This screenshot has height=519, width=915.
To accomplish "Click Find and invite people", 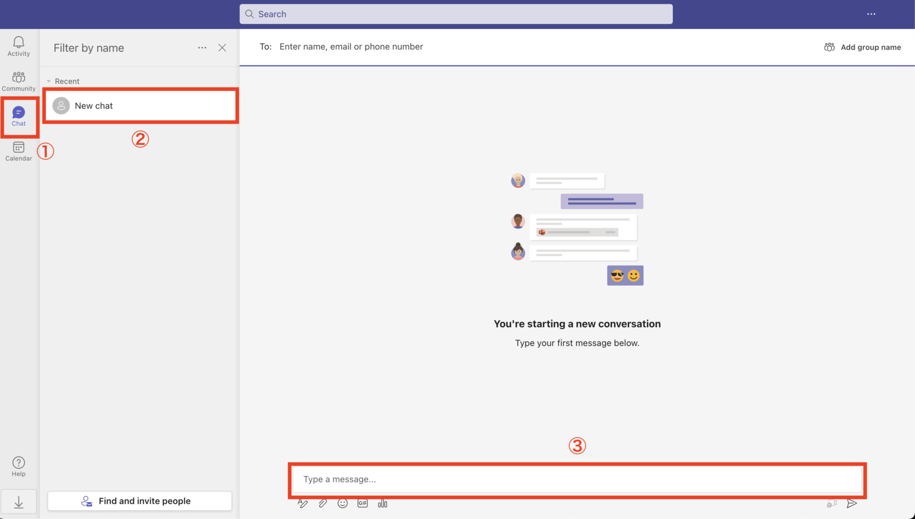I will [x=139, y=500].
